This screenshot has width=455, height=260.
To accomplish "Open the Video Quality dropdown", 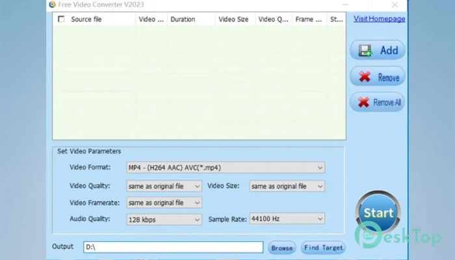I will click(x=164, y=186).
